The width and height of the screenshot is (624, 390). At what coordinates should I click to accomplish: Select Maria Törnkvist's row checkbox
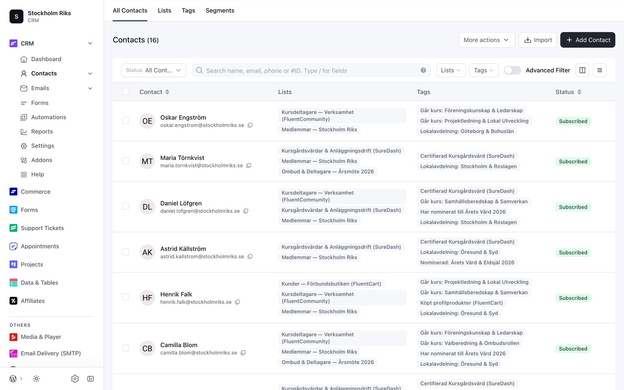tap(126, 161)
